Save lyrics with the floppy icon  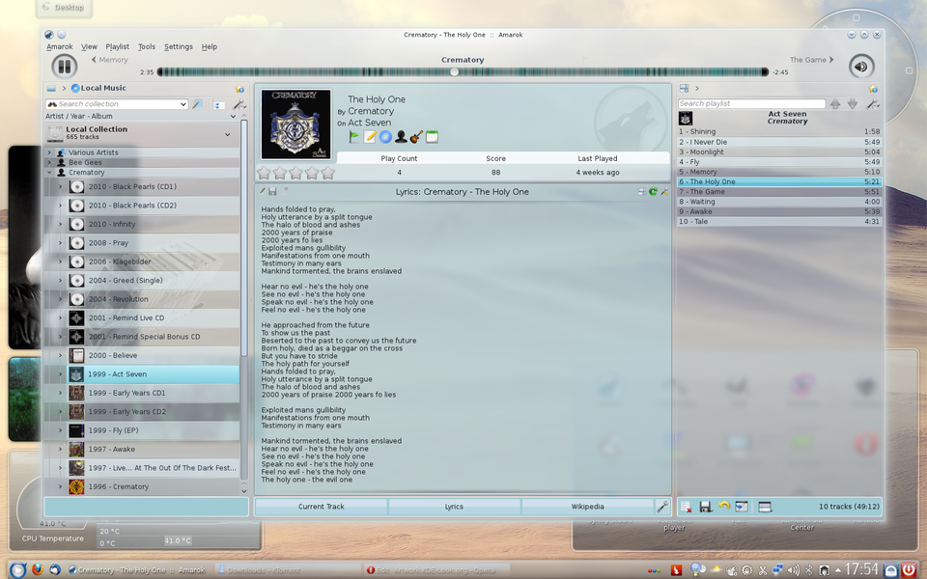point(272,191)
